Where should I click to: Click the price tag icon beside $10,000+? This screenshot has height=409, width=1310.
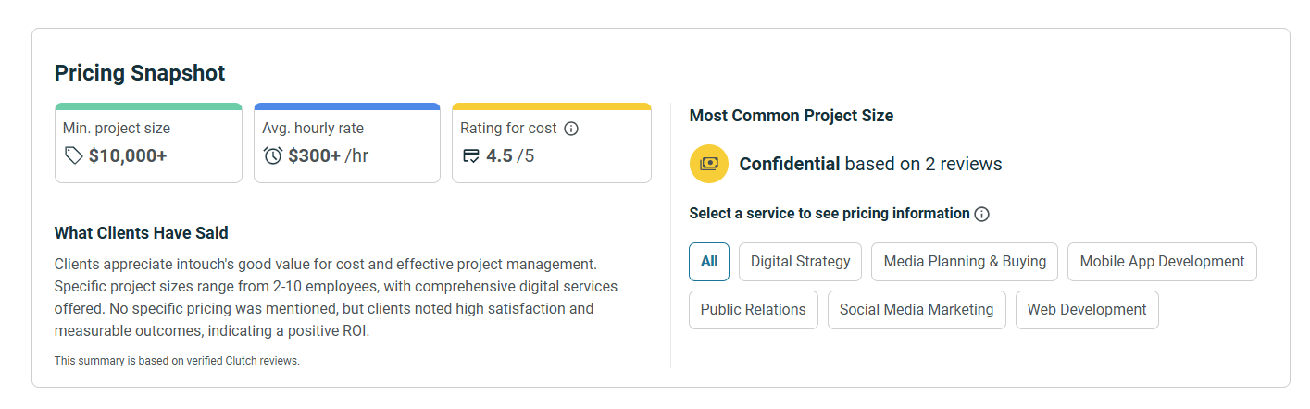click(74, 155)
